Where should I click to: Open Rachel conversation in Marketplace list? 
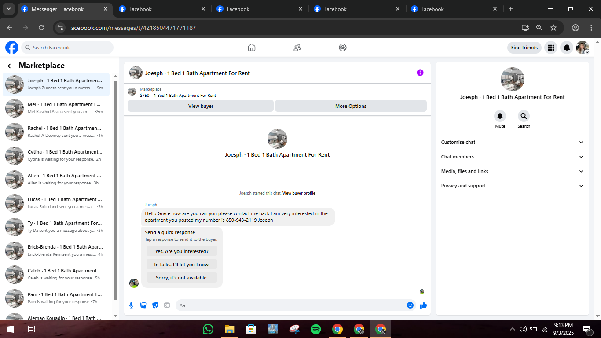[x=56, y=132]
